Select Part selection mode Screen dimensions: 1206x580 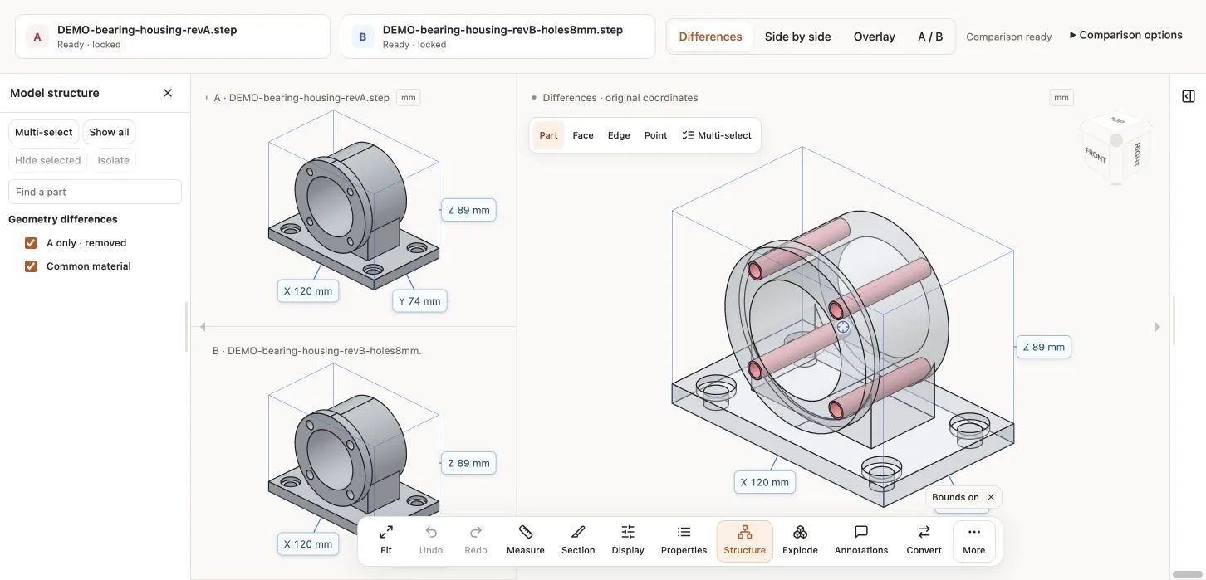click(x=548, y=135)
